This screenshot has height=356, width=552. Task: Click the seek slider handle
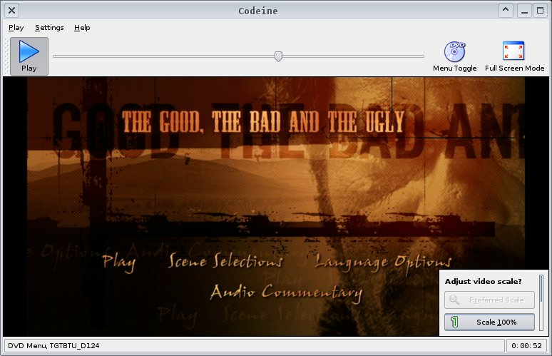278,56
